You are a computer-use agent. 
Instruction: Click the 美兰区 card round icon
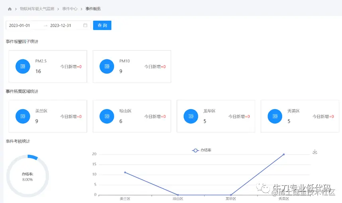(23, 116)
